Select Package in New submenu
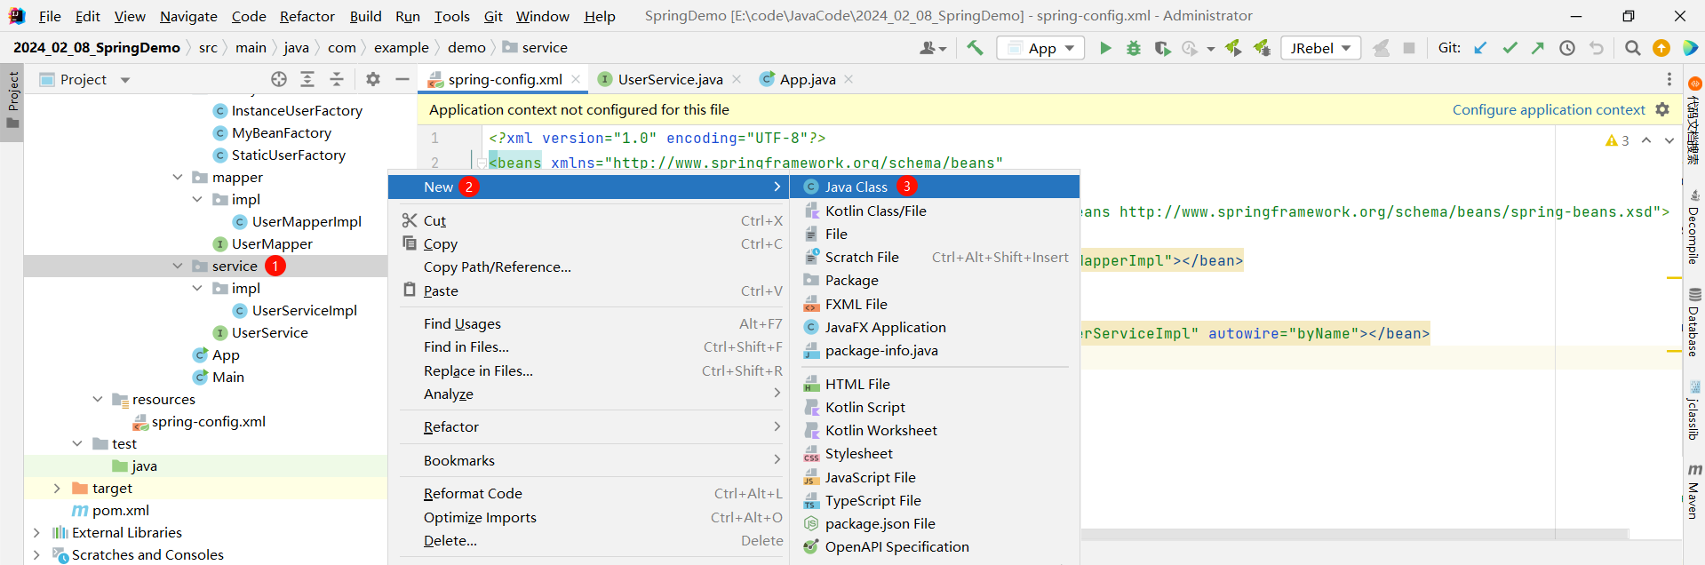Image resolution: width=1705 pixels, height=565 pixels. tap(934, 280)
